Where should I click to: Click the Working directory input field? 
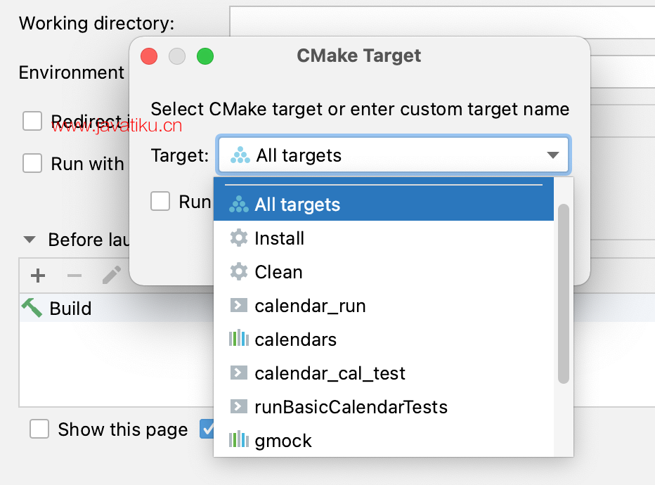coord(442,22)
